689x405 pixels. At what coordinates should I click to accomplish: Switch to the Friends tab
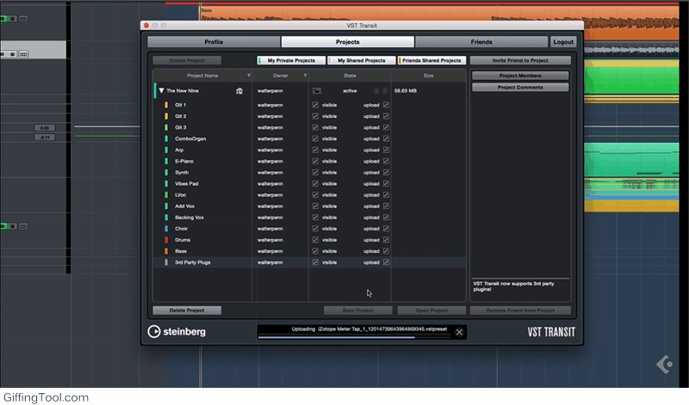click(x=481, y=41)
